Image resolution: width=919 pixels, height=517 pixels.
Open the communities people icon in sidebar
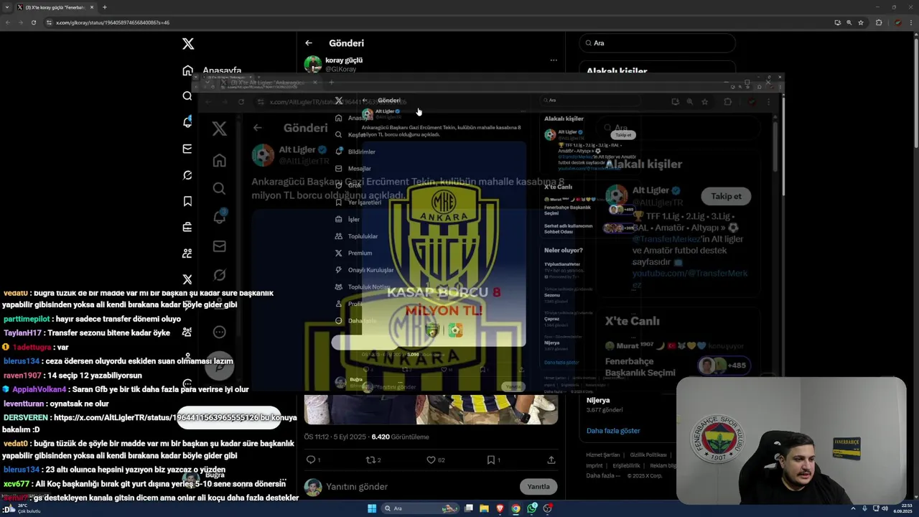pos(187,253)
